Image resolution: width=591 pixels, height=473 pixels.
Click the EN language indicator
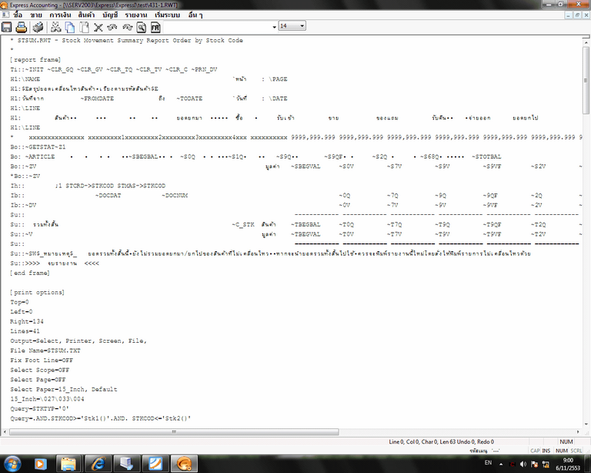(488, 462)
